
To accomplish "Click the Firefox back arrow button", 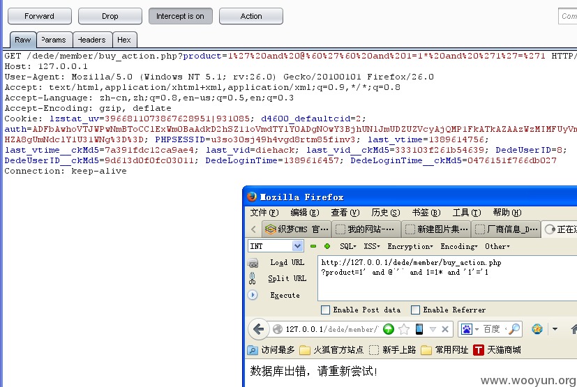I will [x=258, y=329].
